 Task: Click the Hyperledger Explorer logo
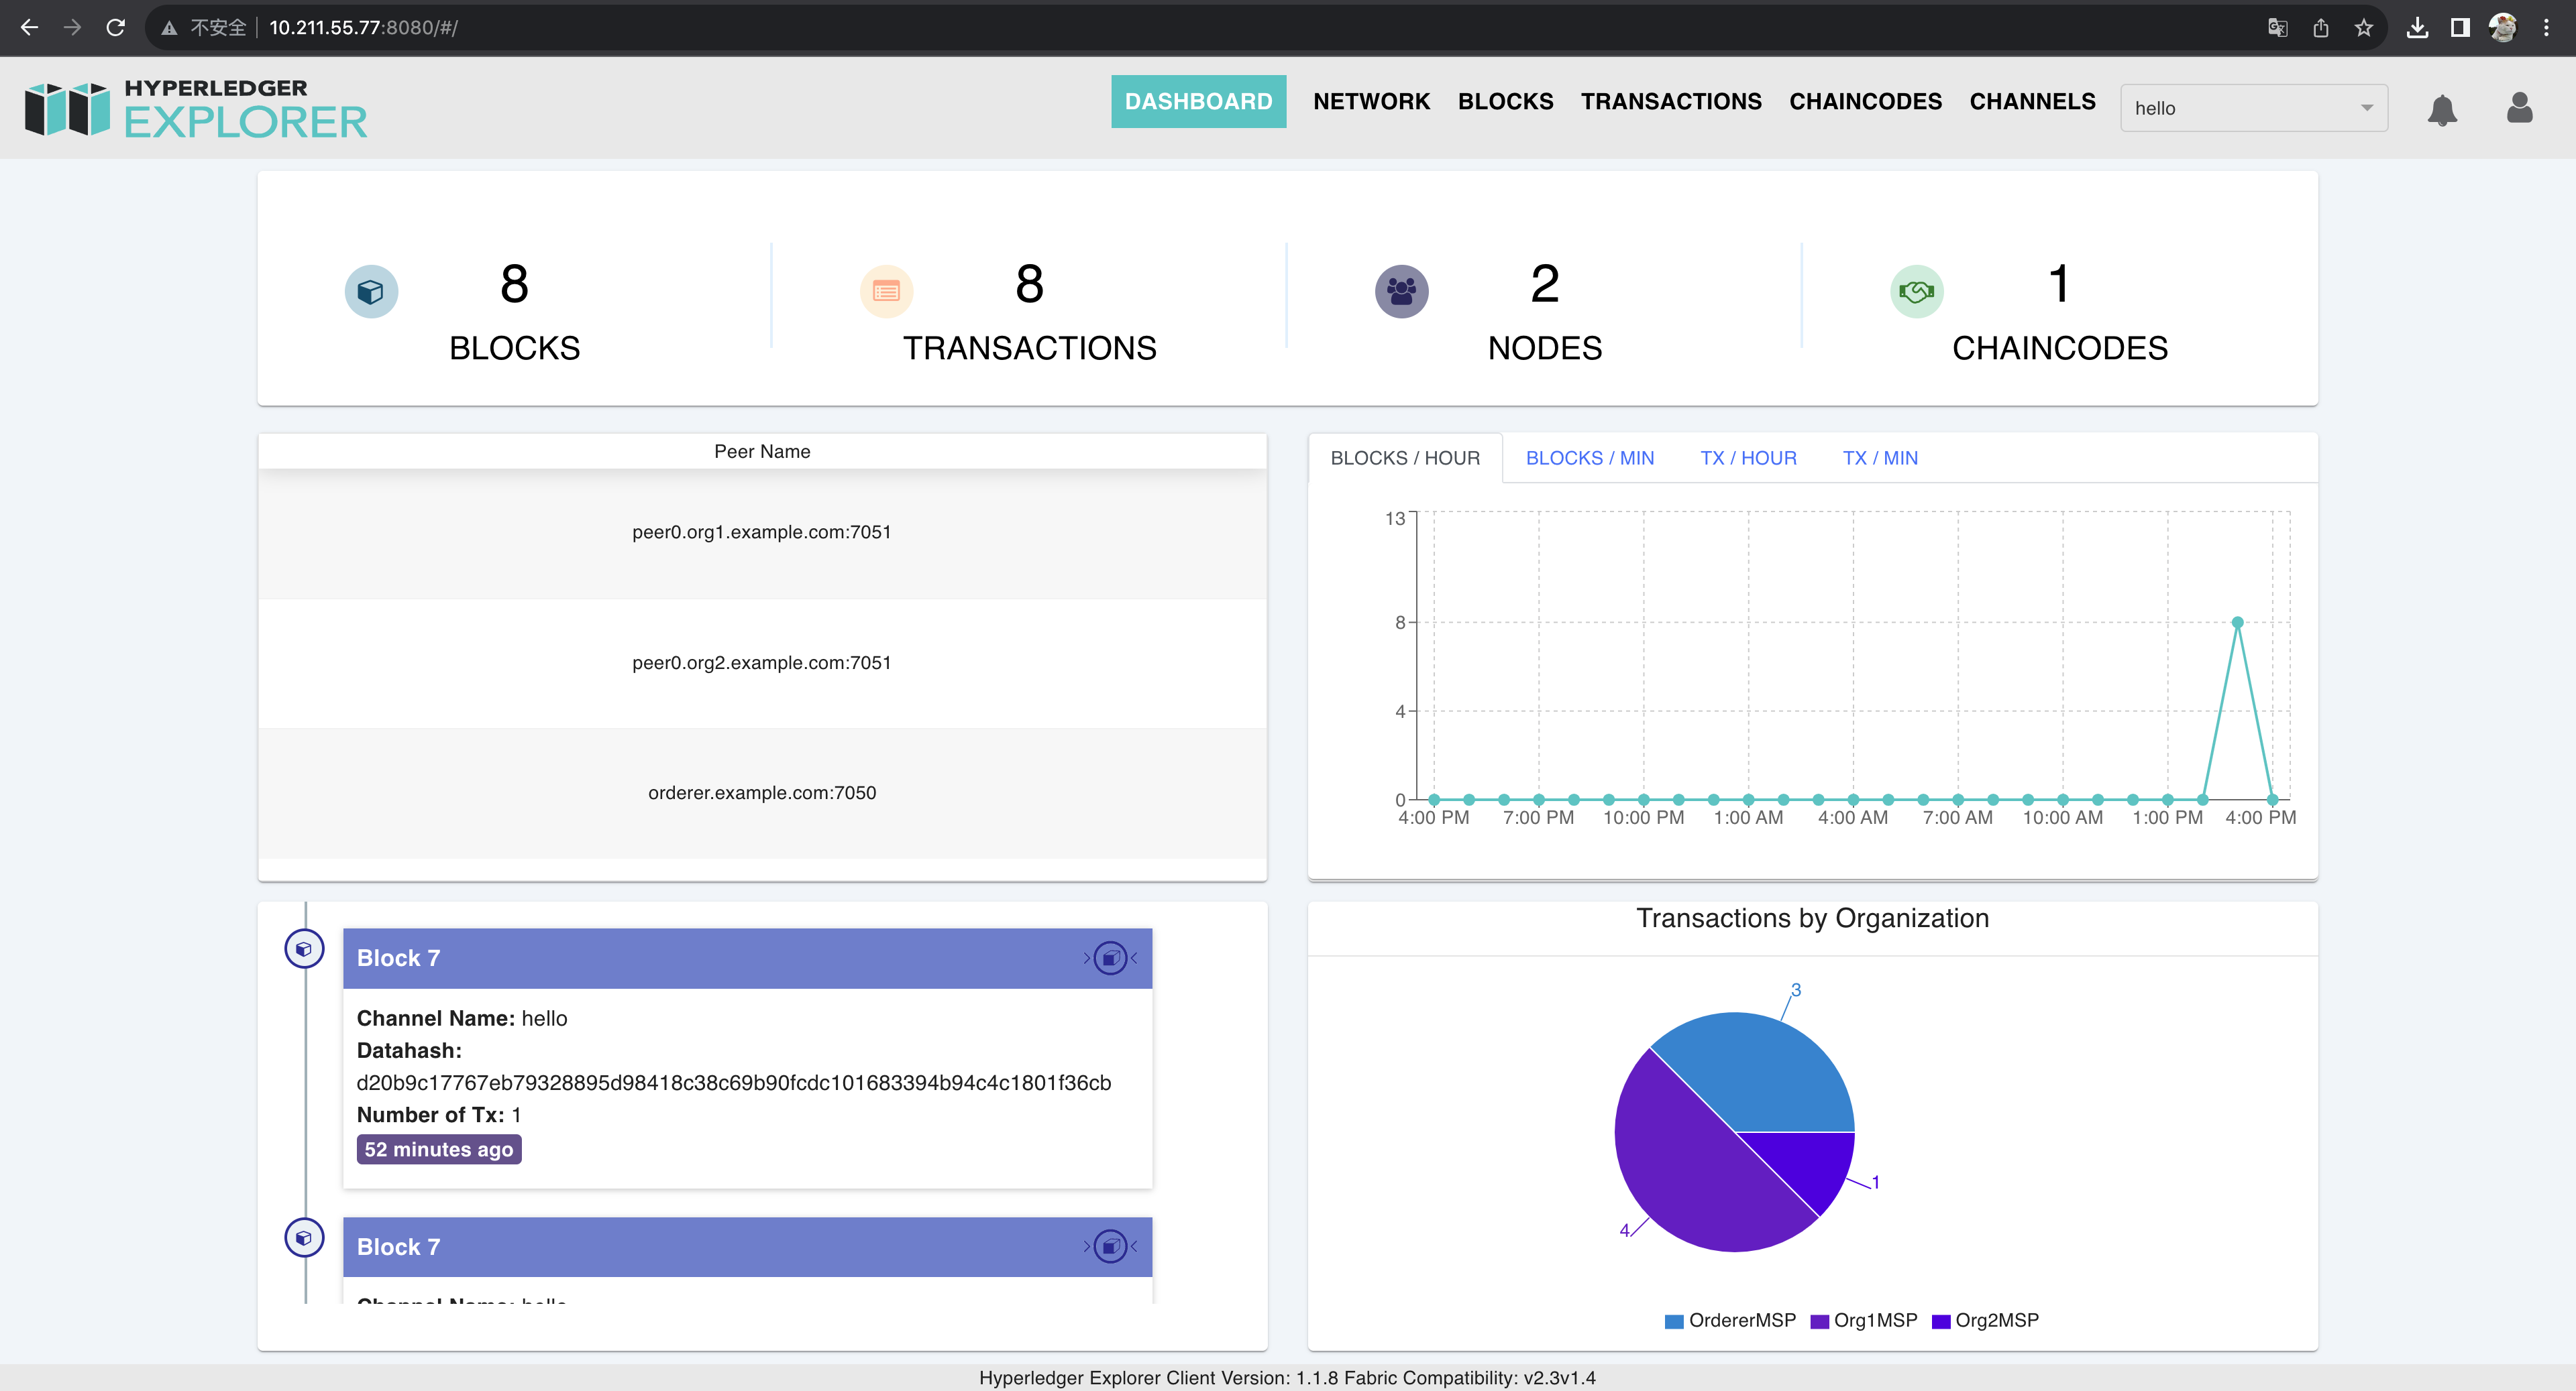(x=196, y=108)
